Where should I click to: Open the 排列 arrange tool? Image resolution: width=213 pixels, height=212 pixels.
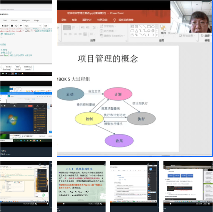163,31
